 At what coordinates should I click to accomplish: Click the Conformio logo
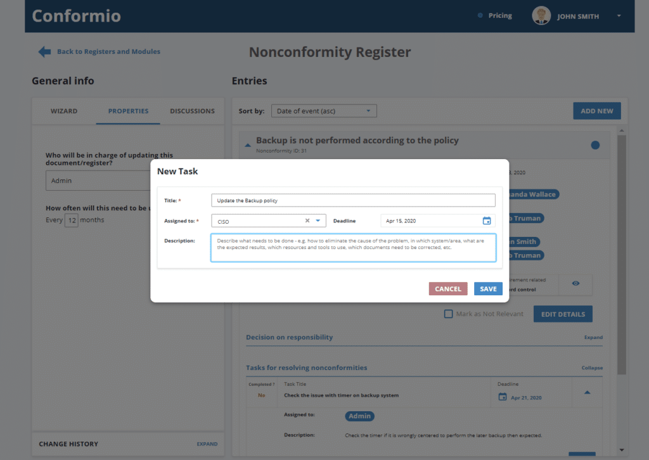76,15
